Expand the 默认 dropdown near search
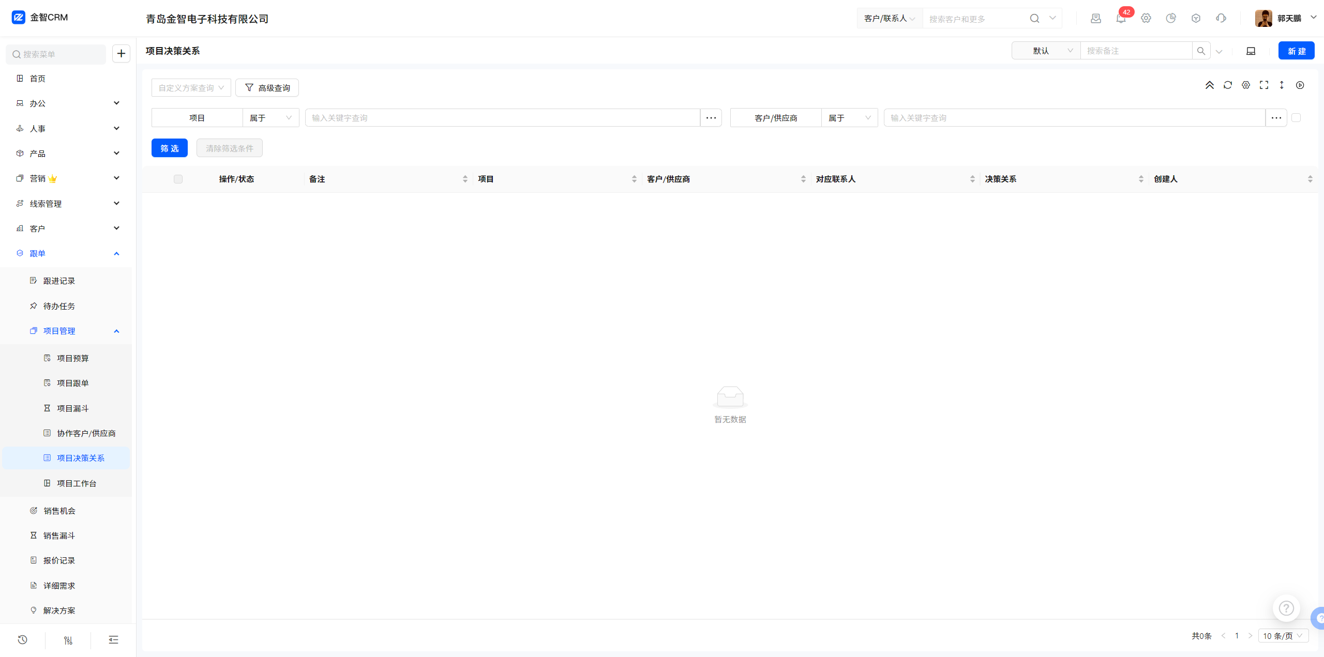Viewport: 1324px width, 657px height. (x=1045, y=51)
